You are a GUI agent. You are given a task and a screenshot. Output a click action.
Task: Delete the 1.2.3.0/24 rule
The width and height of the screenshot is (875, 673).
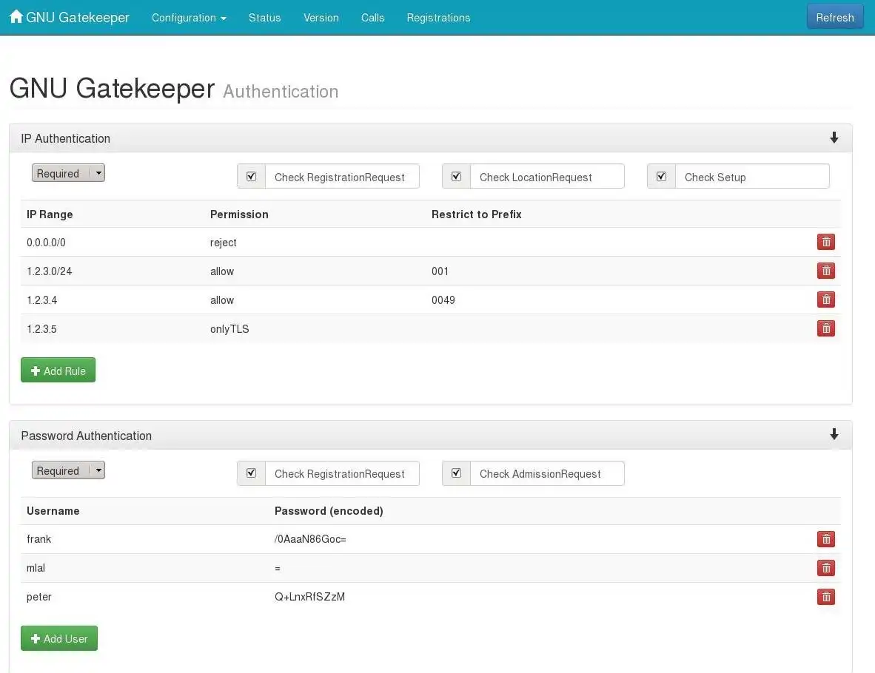[826, 271]
